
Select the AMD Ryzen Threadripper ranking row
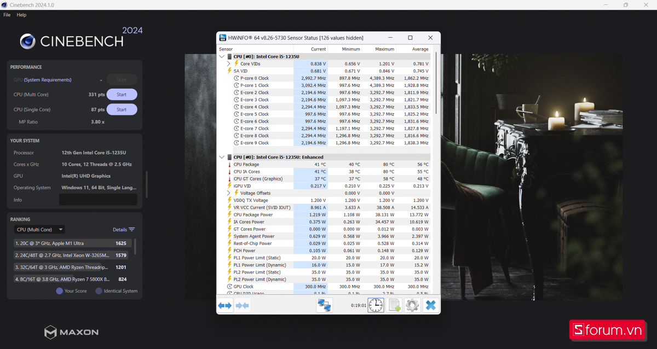72,267
